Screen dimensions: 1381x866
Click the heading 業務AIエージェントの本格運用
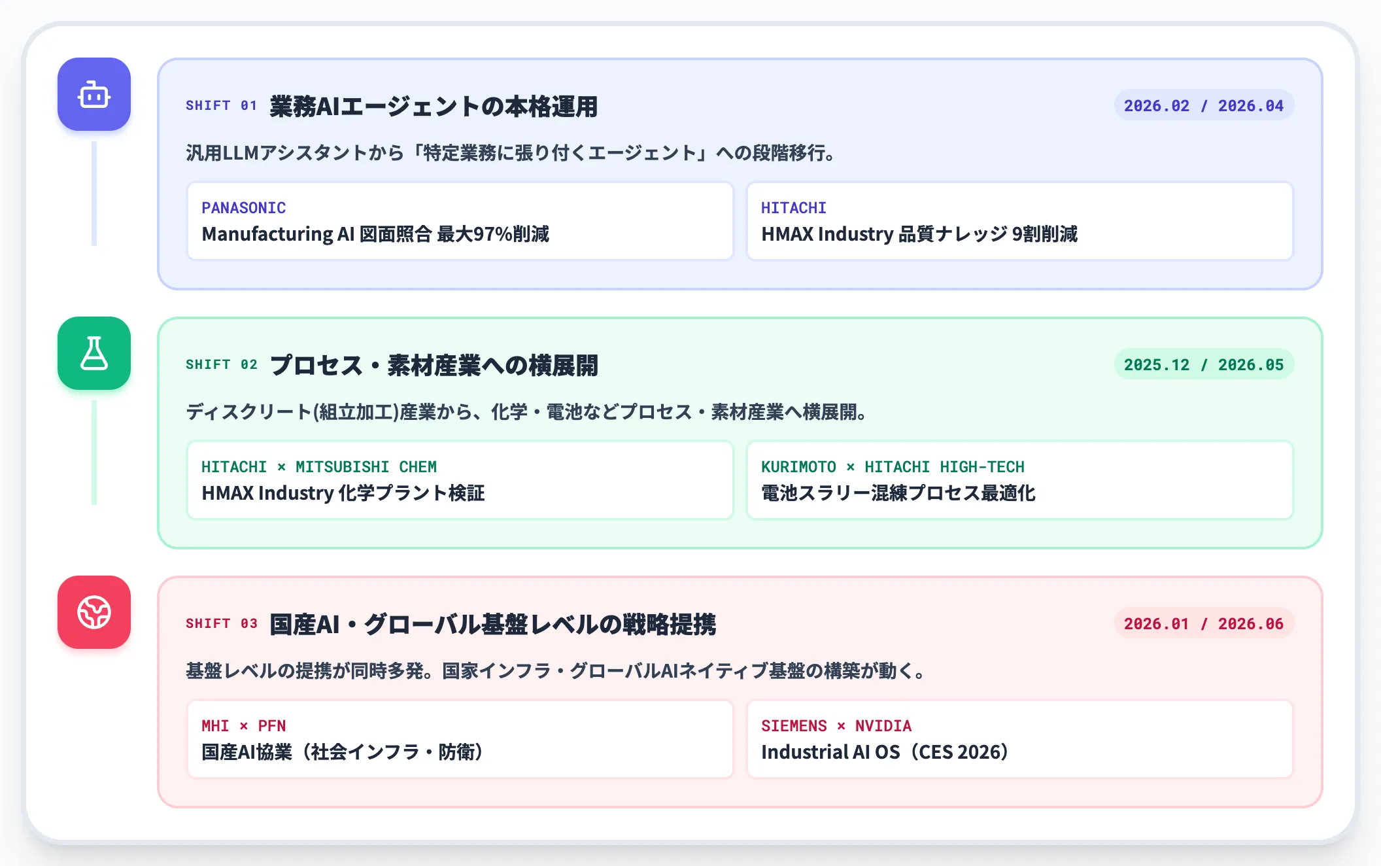(434, 106)
